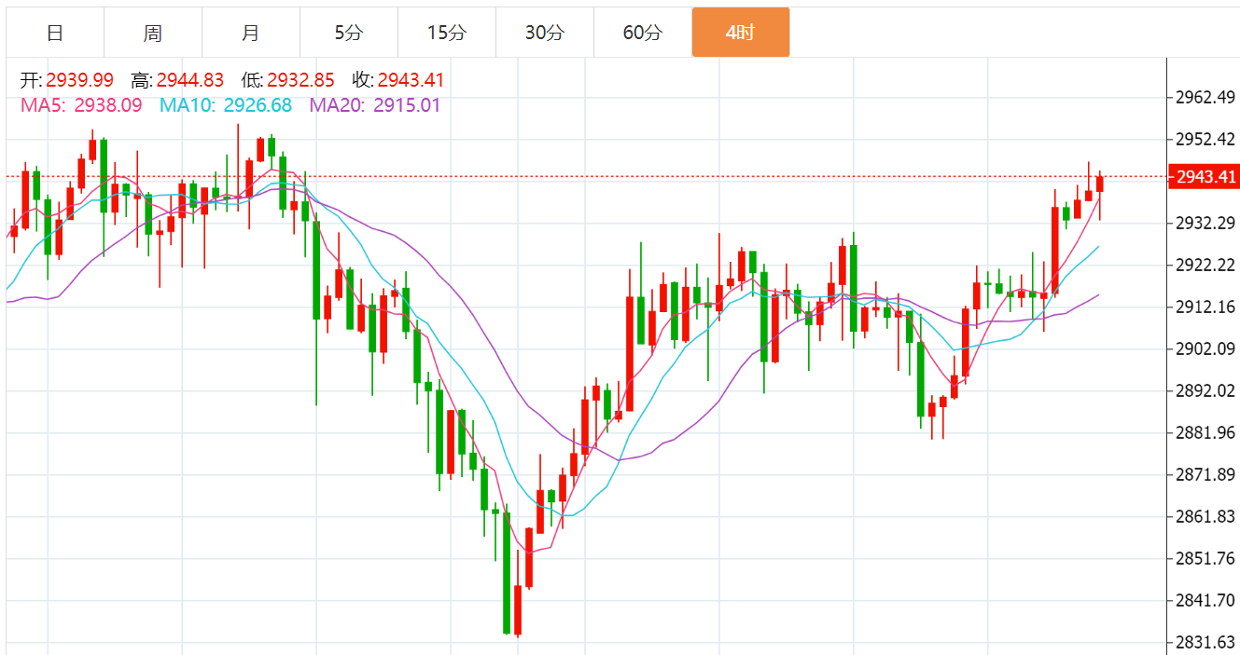Click the 2861.83 price axis label
This screenshot has height=655, width=1240.
point(1205,517)
